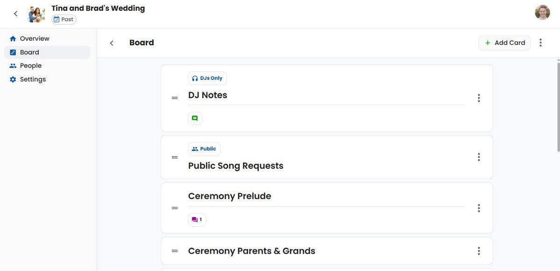Click the Public visibility tag
Screen dimensions: 560x271
click(x=204, y=149)
